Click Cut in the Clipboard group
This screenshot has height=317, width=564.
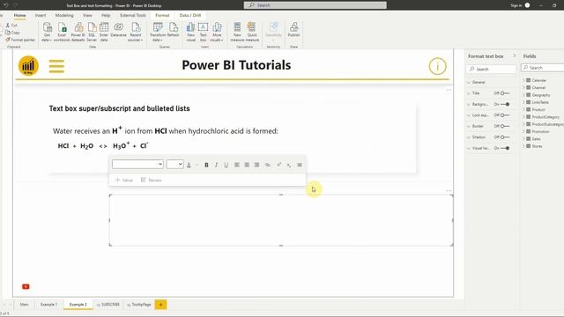[x=11, y=26]
